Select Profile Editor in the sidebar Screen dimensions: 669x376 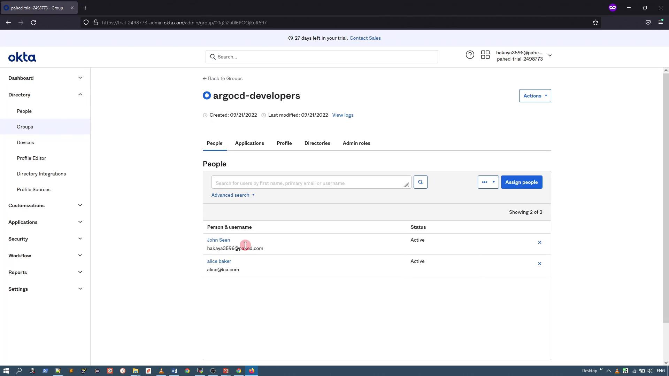(x=45, y=158)
